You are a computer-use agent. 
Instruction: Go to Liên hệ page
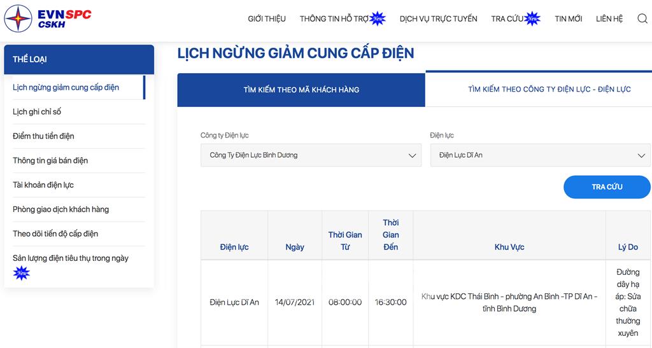point(609,18)
